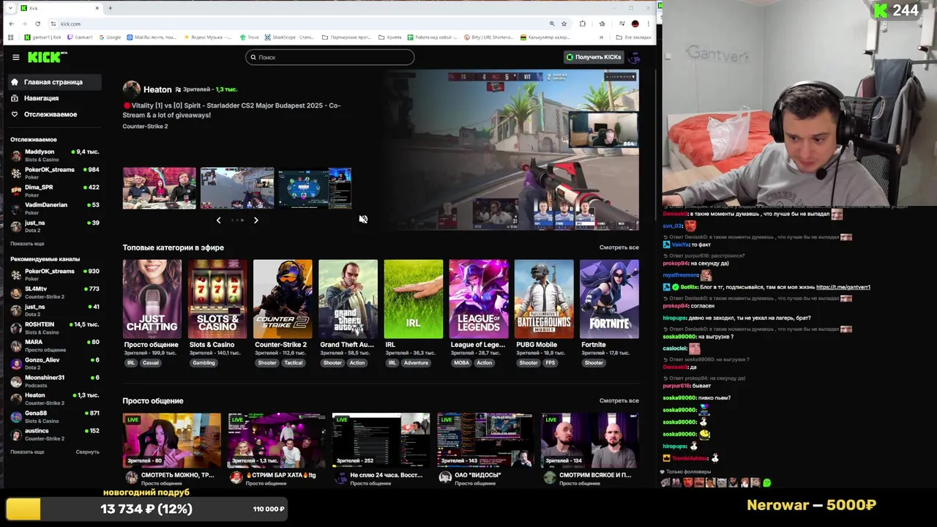Image resolution: width=937 pixels, height=527 pixels.
Task: Open the Counter-Strike 2 category under Heaton
Action: pos(145,126)
